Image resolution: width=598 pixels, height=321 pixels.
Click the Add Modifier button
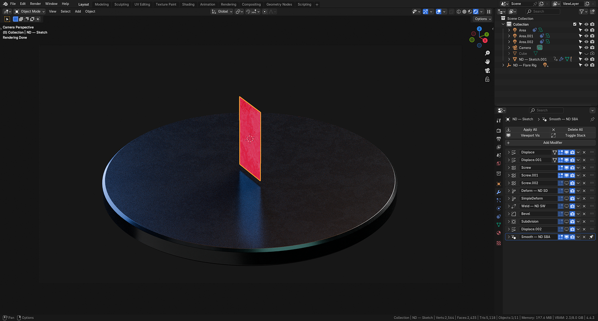point(550,143)
